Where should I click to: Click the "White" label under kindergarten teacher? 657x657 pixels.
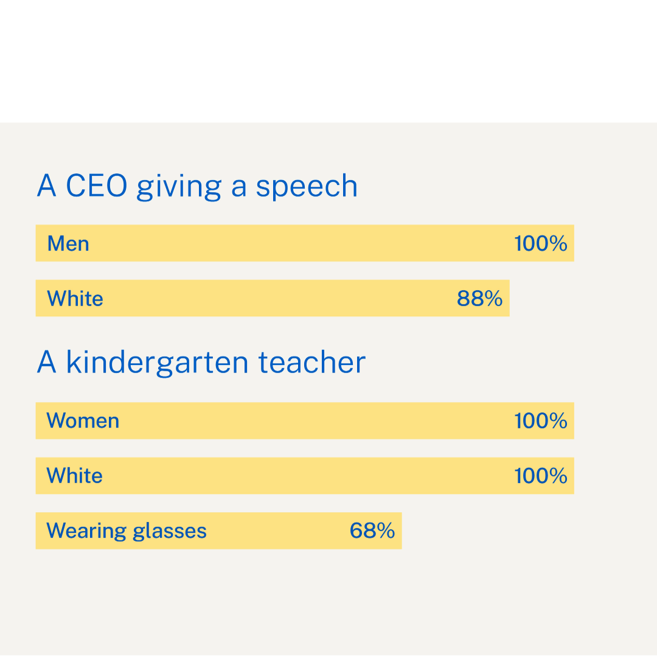(74, 476)
